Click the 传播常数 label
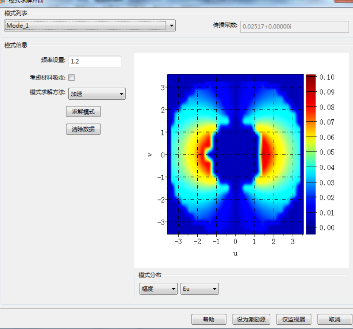The image size is (353, 329). pos(225,25)
